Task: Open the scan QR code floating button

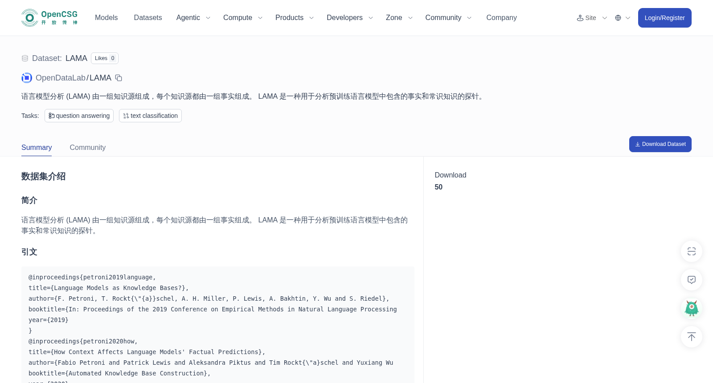Action: (692, 251)
